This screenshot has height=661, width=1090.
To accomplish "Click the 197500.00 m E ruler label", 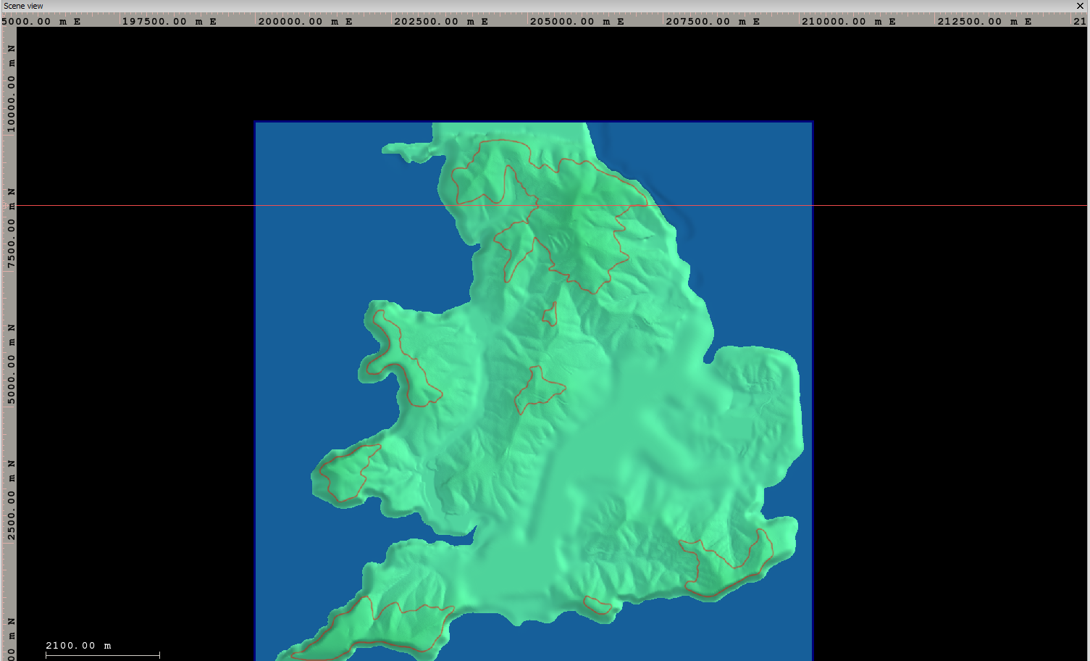I will pyautogui.click(x=169, y=21).
